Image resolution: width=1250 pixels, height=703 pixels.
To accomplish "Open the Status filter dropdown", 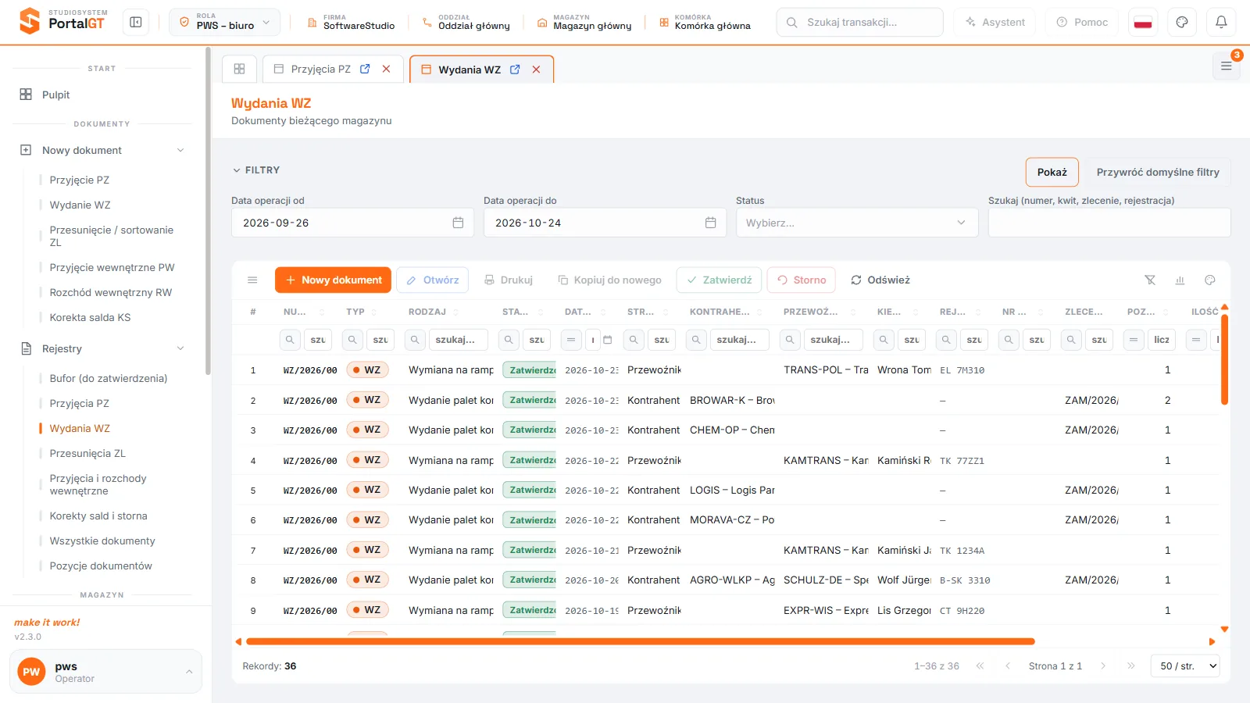I will tap(857, 223).
